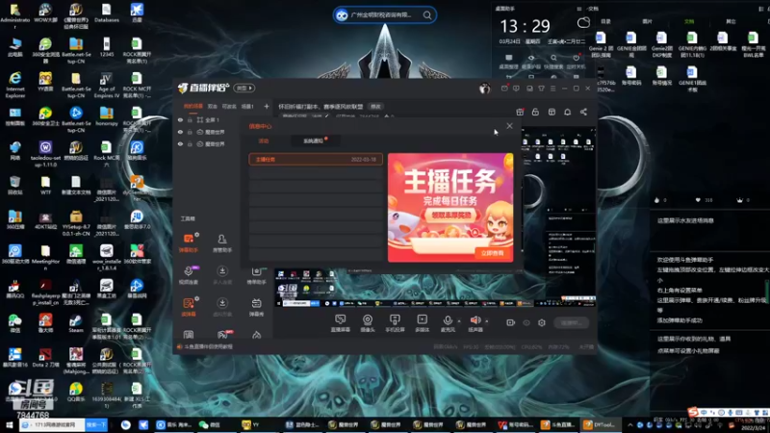This screenshot has width=770, height=433.
Task: Add a new scene with plus button
Action: [x=267, y=106]
